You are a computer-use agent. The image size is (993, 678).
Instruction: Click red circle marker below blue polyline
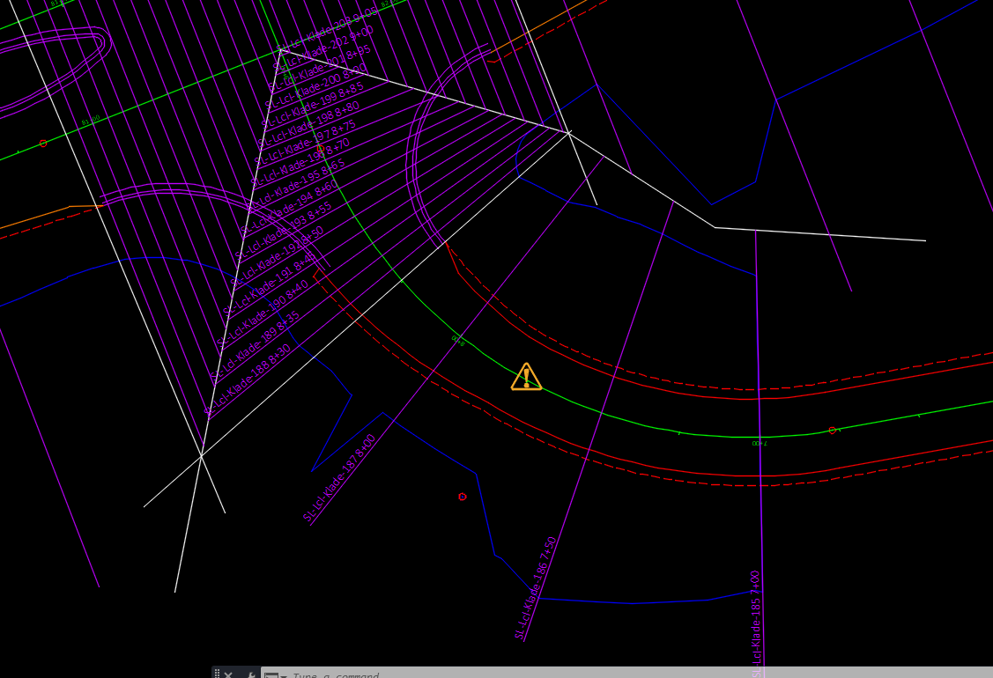tap(463, 497)
